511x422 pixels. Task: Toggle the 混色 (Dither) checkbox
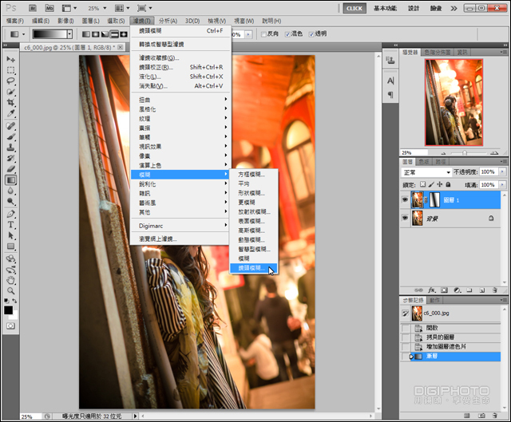(x=287, y=34)
